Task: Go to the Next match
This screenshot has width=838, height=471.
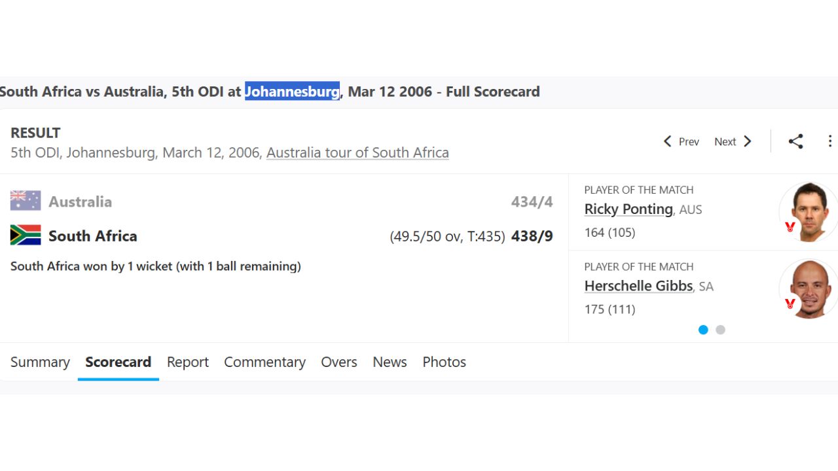Action: [733, 141]
